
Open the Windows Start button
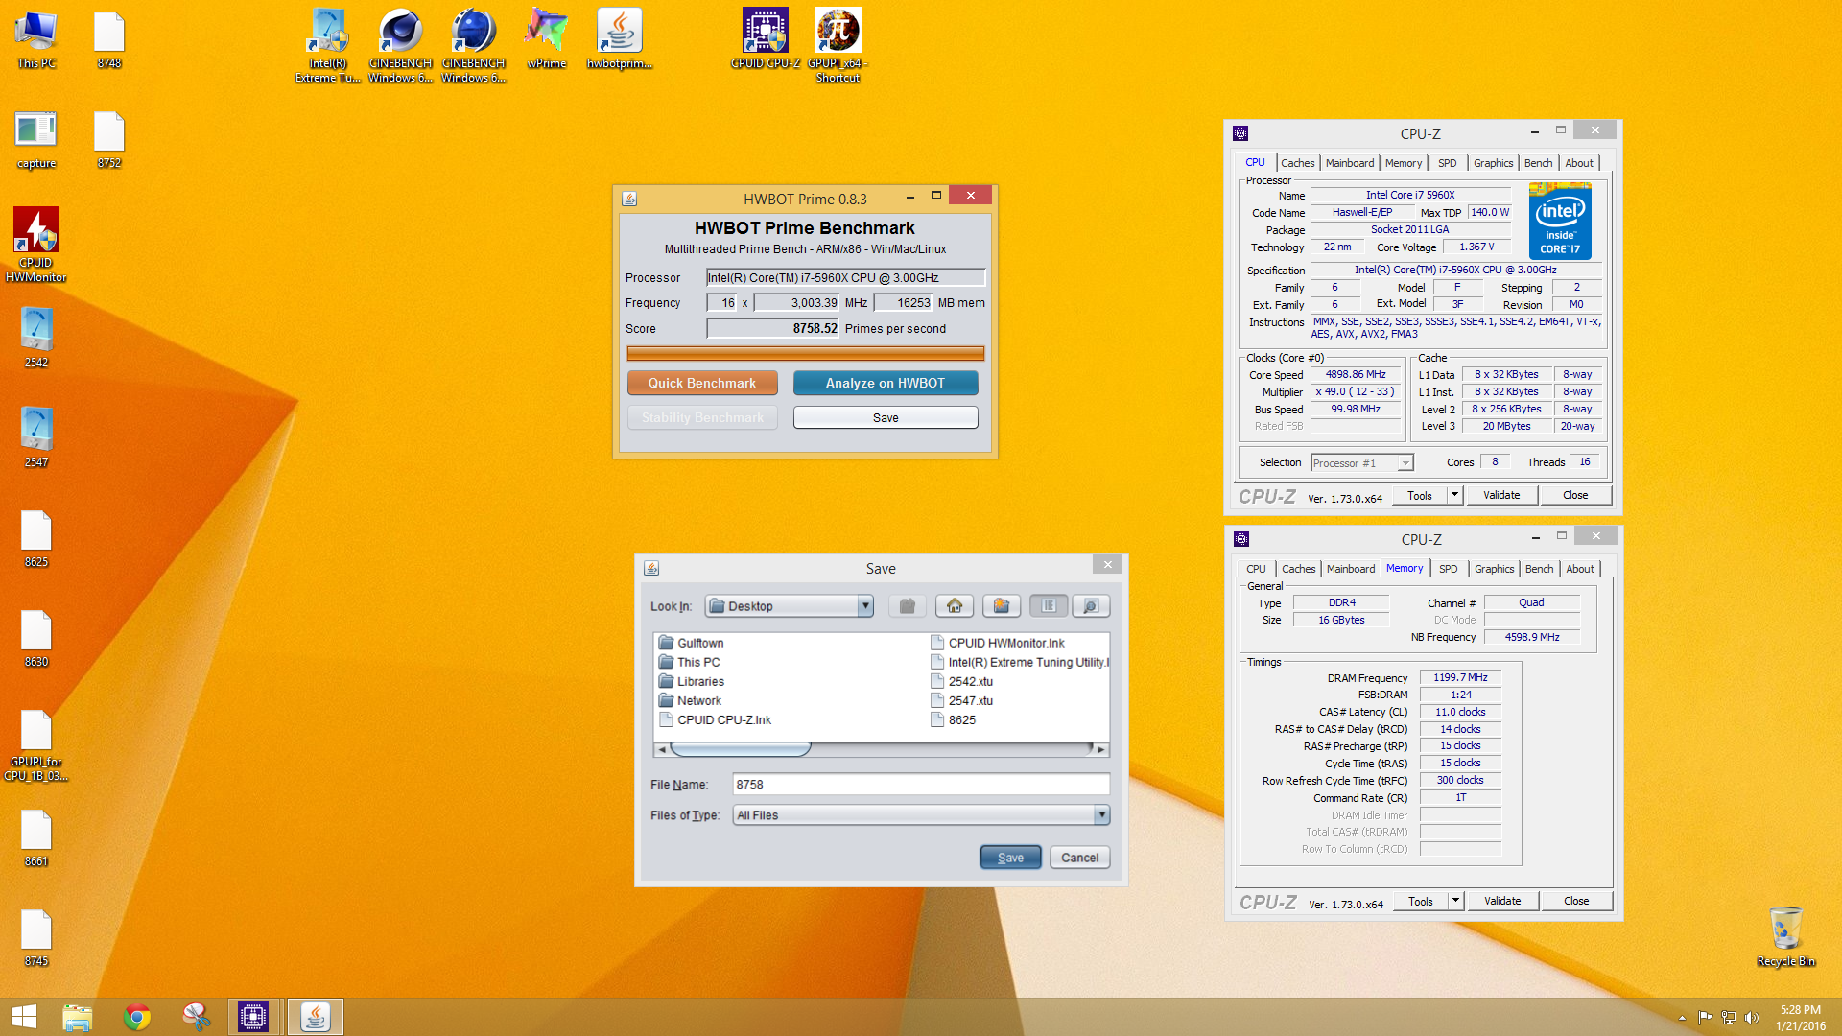point(24,1017)
